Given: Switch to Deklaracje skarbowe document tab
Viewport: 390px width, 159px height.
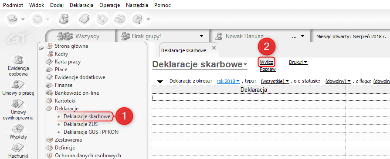Looking at the screenshot, I should click(x=184, y=50).
